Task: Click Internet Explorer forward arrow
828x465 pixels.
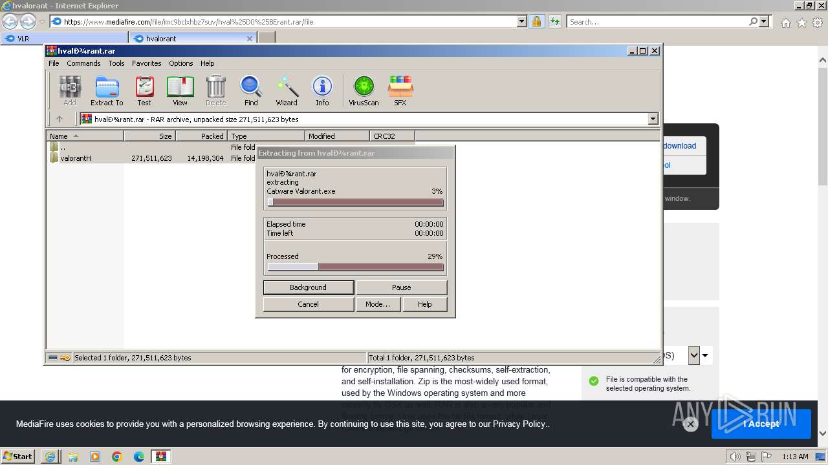Action: (28, 21)
